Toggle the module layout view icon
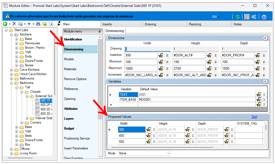275x164 pixels. pos(247,17)
